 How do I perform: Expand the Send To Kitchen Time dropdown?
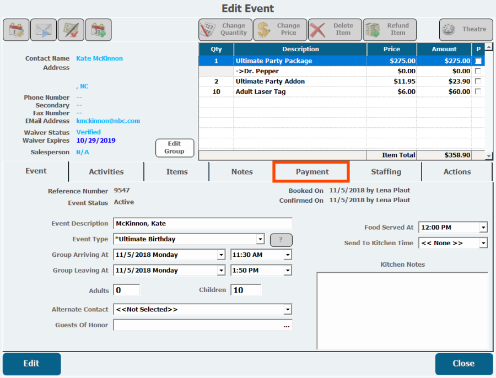[483, 243]
